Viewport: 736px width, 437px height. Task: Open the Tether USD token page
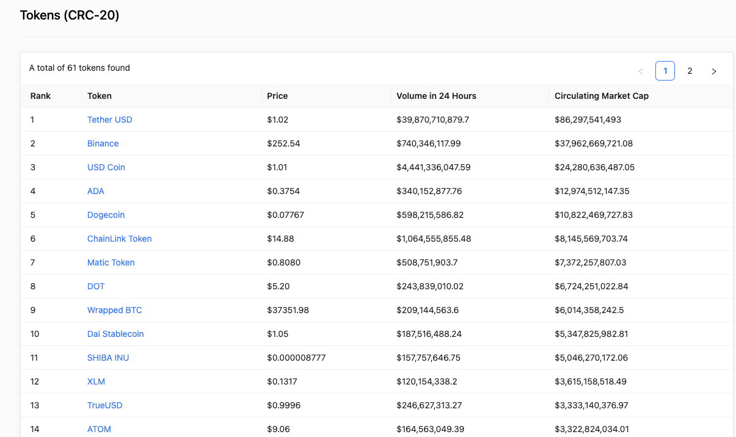[109, 120]
